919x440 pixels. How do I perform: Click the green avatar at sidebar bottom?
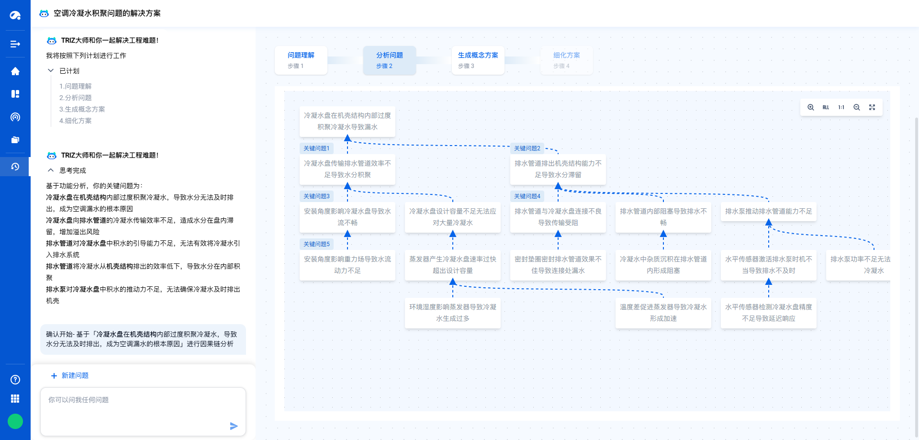(15, 421)
